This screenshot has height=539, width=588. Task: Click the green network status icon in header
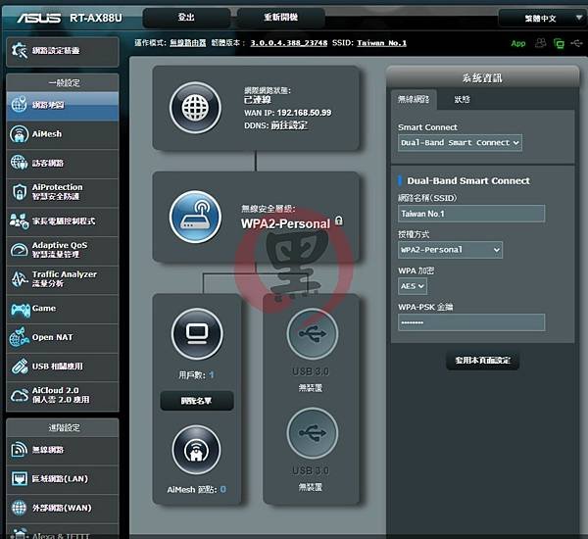coord(559,43)
